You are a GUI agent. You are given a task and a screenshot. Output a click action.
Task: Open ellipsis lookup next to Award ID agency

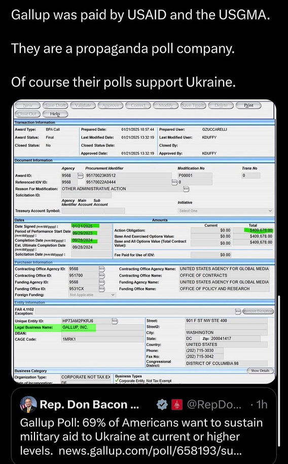[81, 175]
